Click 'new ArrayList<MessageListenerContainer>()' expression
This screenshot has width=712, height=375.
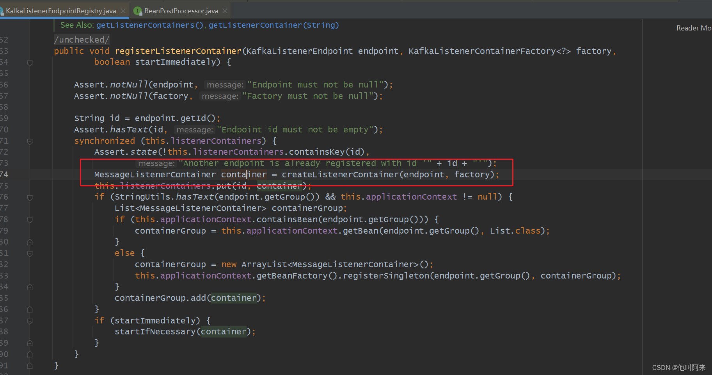tap(325, 264)
